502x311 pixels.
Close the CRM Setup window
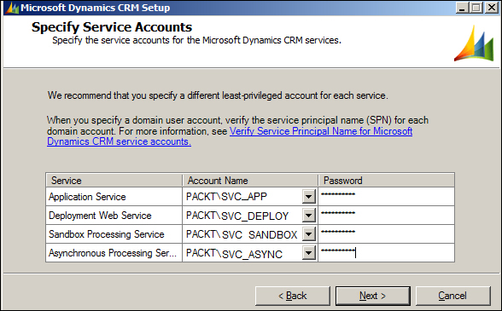pos(492,8)
